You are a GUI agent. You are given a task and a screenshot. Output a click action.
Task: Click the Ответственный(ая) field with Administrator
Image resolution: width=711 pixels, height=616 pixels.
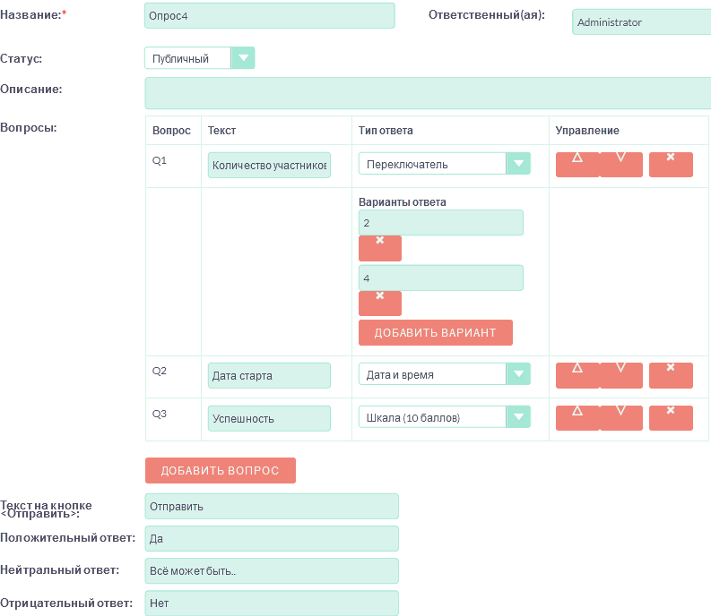[641, 22]
